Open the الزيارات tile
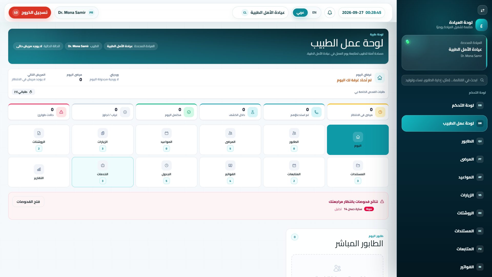The height and width of the screenshot is (277, 492). [x=102, y=140]
